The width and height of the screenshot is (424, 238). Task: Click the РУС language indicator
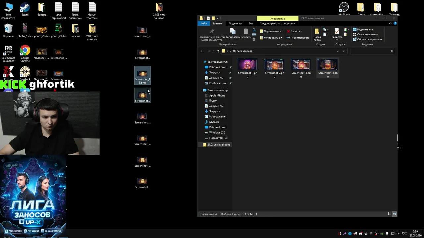coord(404,234)
